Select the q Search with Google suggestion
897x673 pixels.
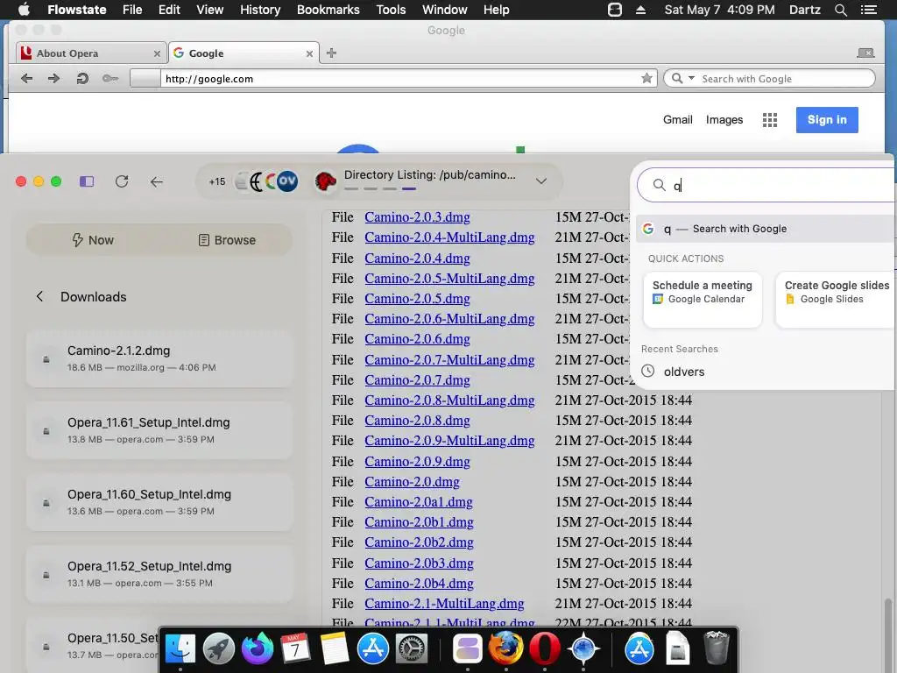point(766,229)
